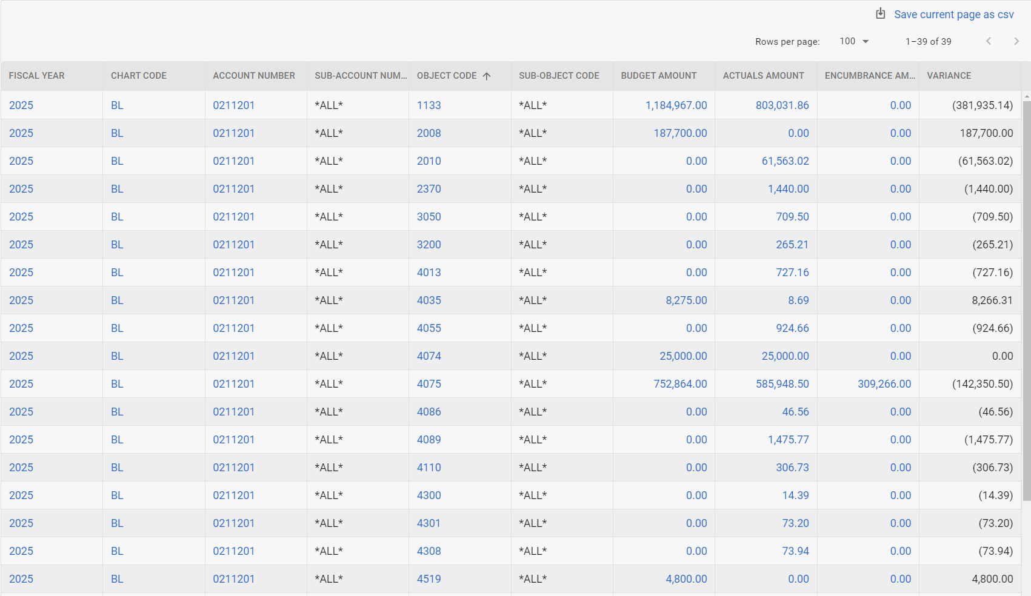
Task: Click budget amount 4,800.00
Action: click(686, 579)
